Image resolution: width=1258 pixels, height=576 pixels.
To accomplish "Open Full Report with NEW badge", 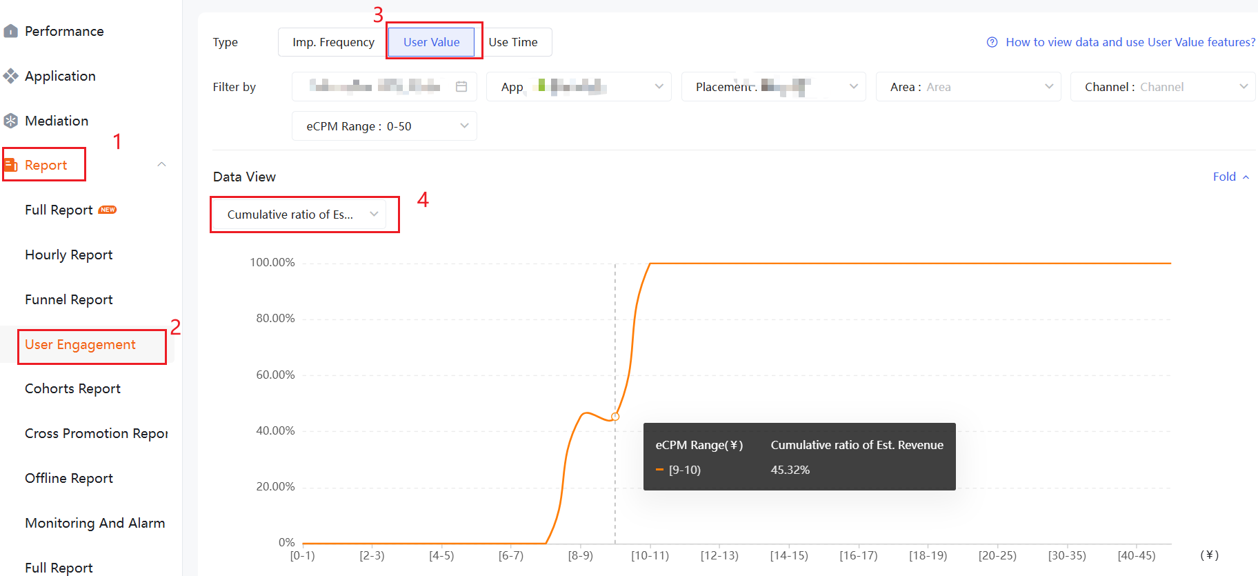I will pyautogui.click(x=71, y=210).
